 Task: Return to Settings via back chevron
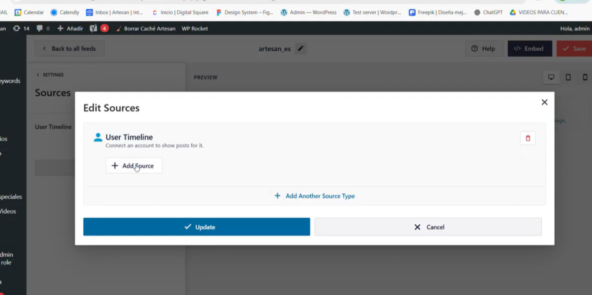tap(50, 75)
